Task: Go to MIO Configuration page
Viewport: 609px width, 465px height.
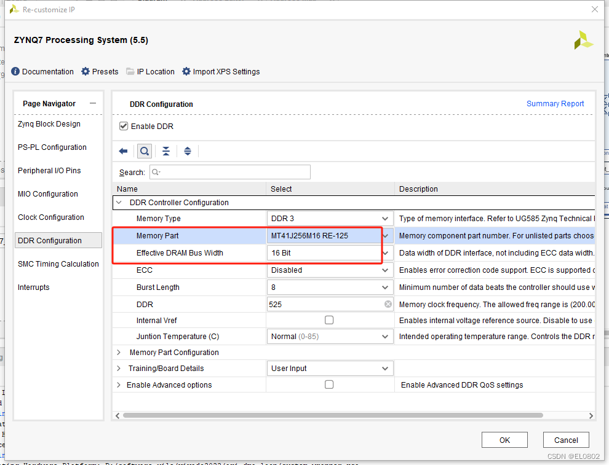Action: [48, 193]
